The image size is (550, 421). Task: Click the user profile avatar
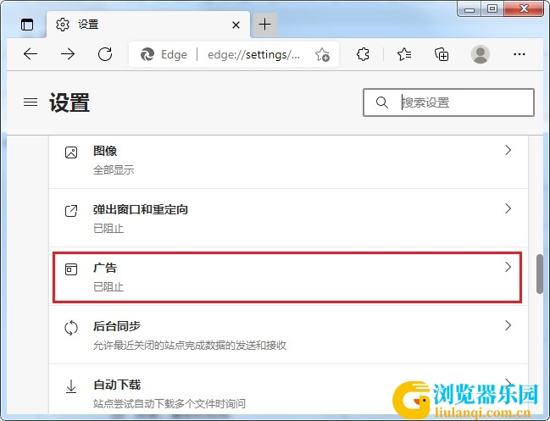(x=481, y=54)
